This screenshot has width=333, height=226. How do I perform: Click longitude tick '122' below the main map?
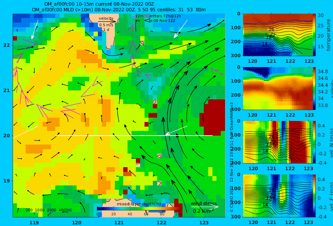[162, 223]
